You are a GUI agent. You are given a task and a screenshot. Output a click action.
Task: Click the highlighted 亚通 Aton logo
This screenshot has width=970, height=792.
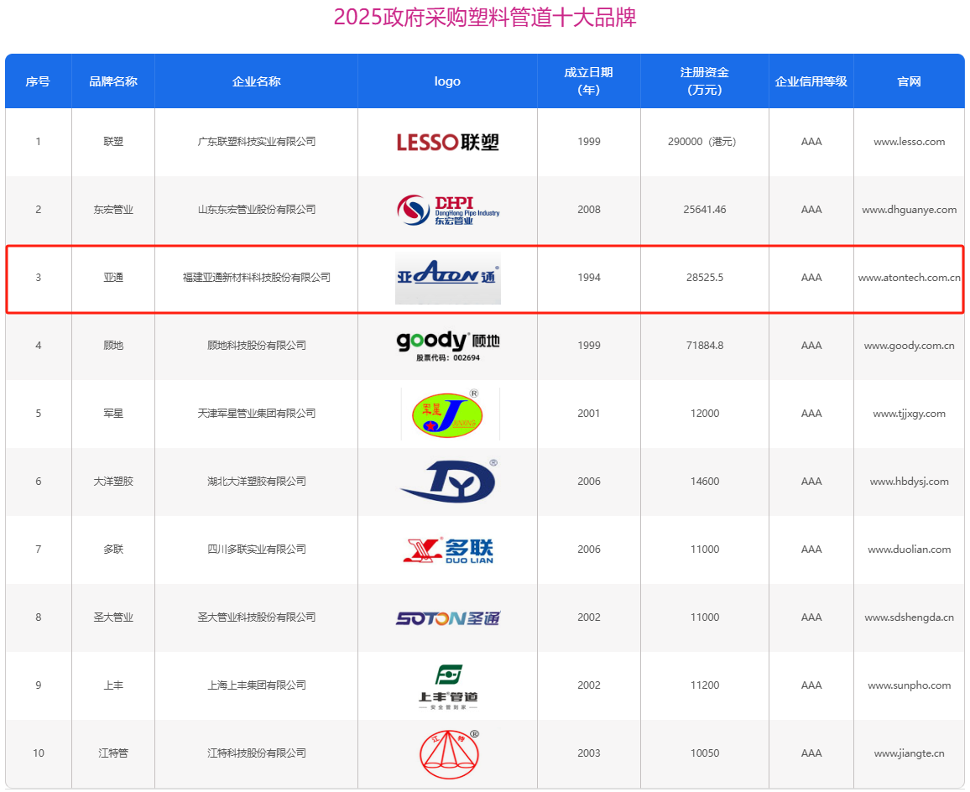pos(447,278)
